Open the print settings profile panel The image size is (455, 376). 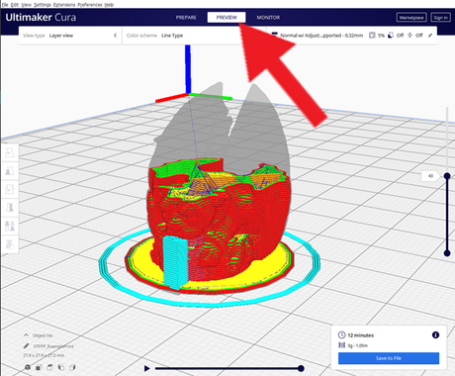tap(352, 36)
